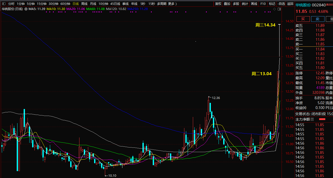The width and height of the screenshot is (333, 178).
Task: Click the 最低 value 11.45
Action: coord(320,83)
